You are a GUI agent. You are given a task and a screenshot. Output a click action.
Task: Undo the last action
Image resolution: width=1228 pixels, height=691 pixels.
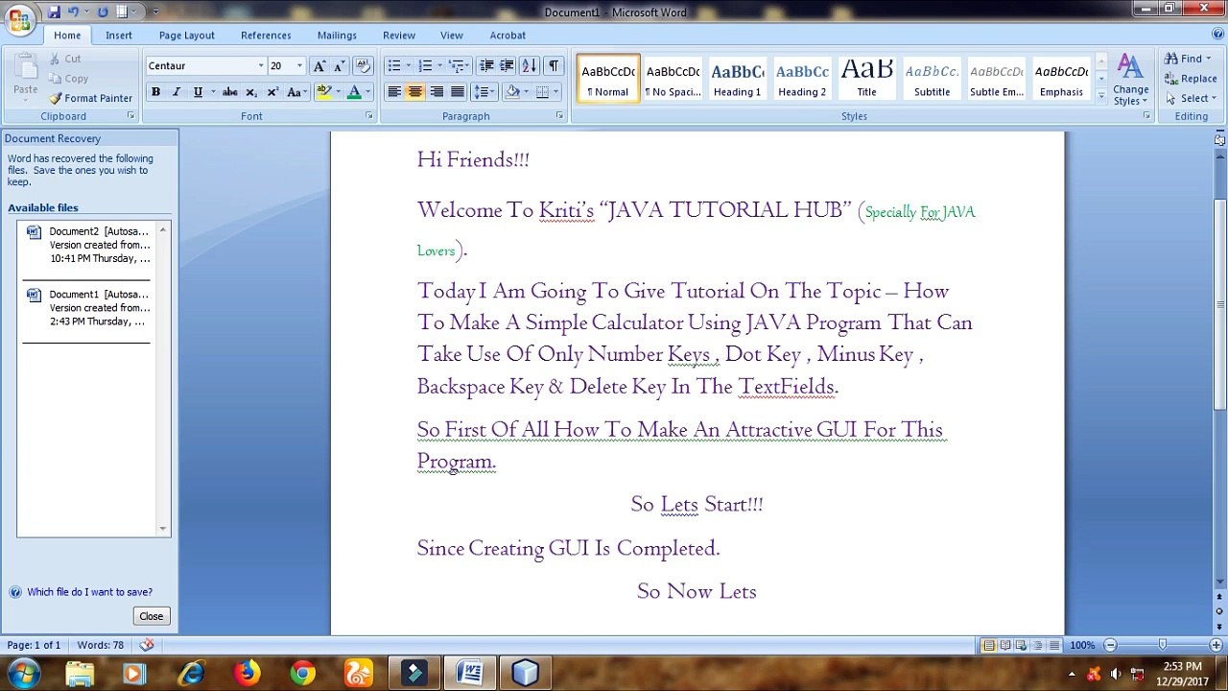[x=73, y=12]
